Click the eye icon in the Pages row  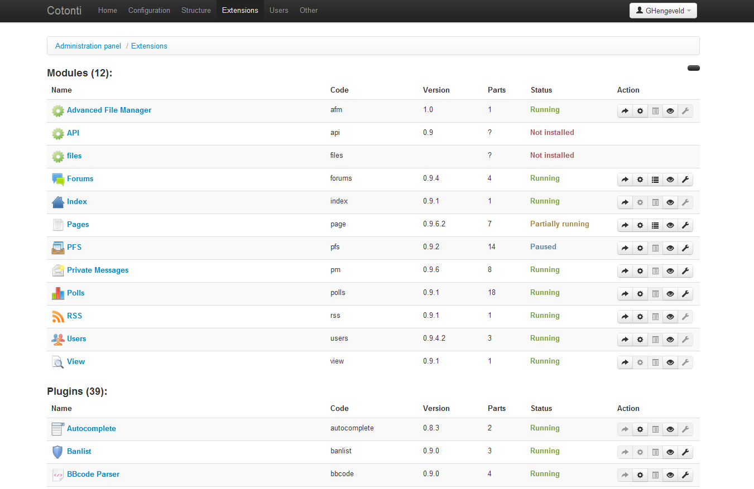click(670, 225)
